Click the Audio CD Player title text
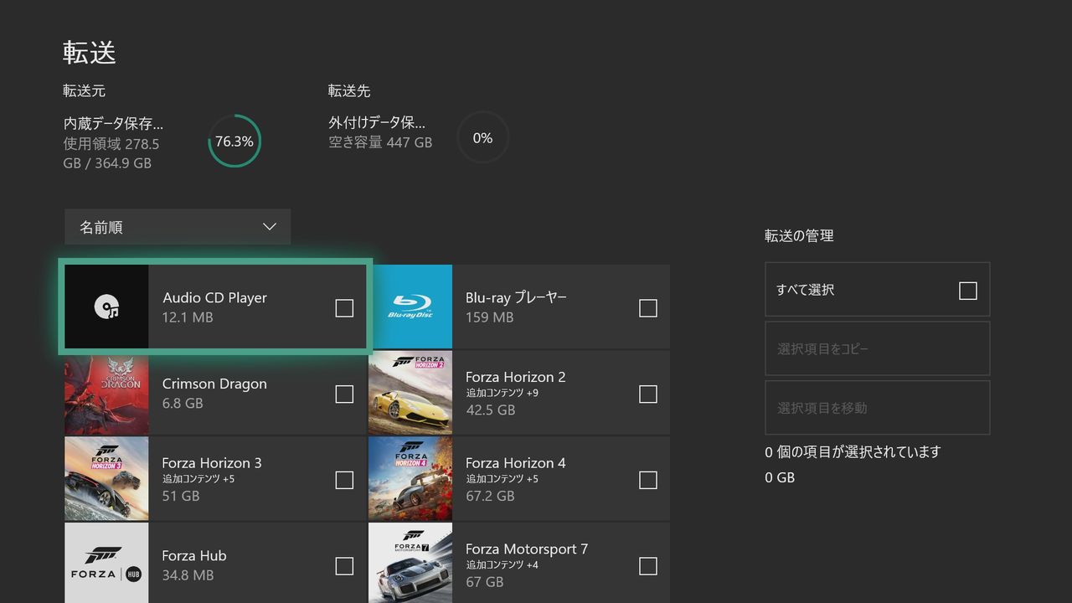Image resolution: width=1072 pixels, height=603 pixels. 215,297
